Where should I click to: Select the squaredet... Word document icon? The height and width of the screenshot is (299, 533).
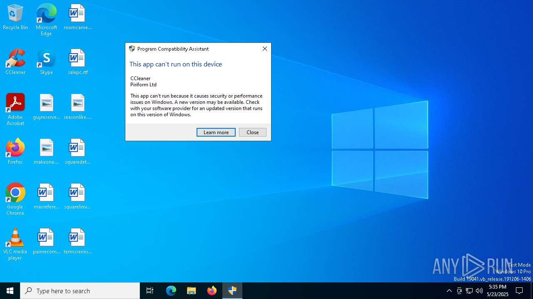(77, 152)
